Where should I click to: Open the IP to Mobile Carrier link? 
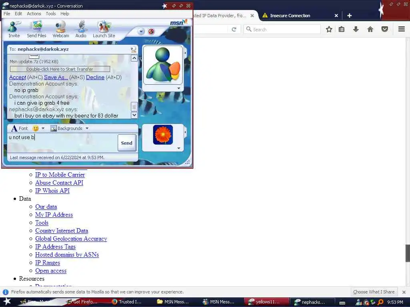pyautogui.click(x=60, y=175)
